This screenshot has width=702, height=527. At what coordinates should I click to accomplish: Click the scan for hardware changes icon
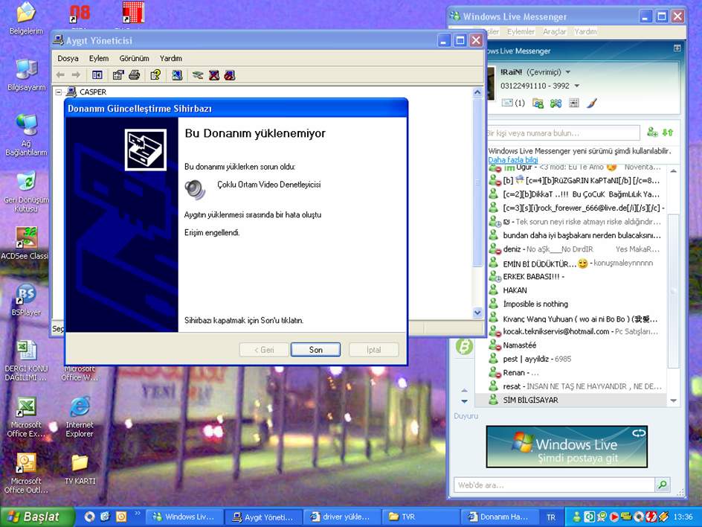pyautogui.click(x=177, y=75)
